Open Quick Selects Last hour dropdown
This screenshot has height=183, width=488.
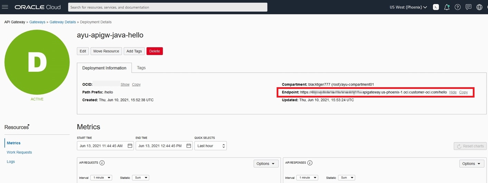211,146
